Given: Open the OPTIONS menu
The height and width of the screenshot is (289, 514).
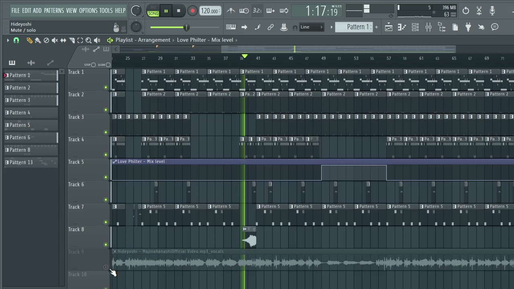Looking at the screenshot, I should [x=88, y=10].
